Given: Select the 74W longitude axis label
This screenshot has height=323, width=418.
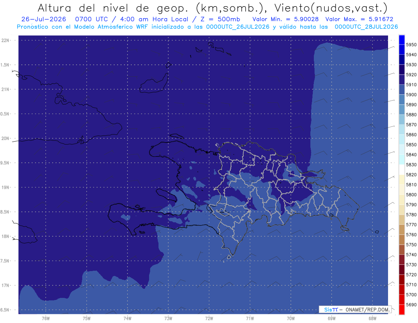Looking at the screenshot, I should 127,318.
